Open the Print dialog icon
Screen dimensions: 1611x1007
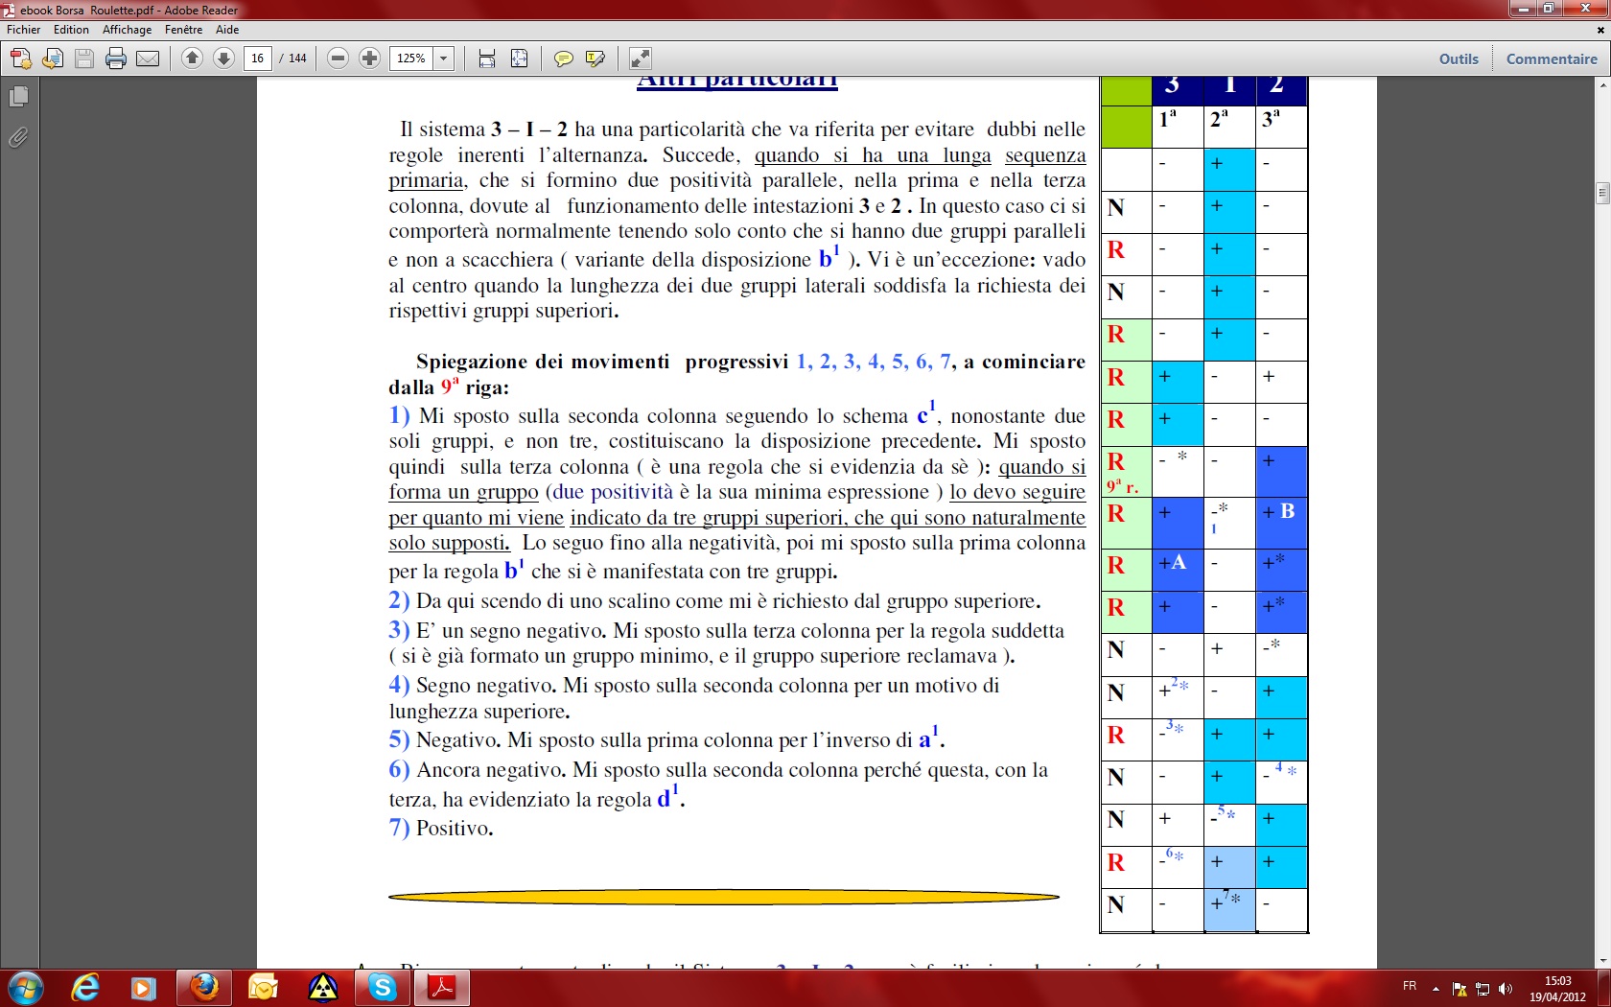click(x=115, y=59)
